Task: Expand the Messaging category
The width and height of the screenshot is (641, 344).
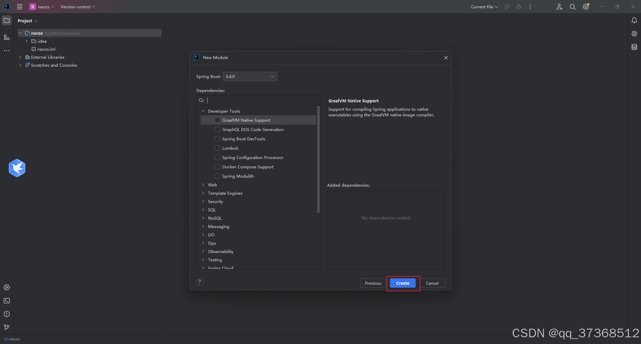Action: [x=203, y=226]
